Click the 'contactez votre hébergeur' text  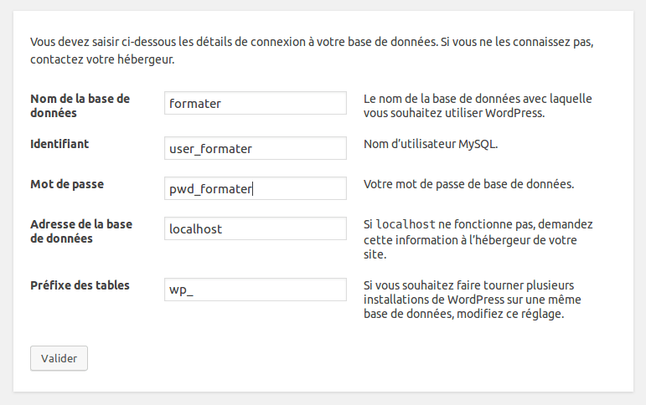pyautogui.click(x=102, y=60)
